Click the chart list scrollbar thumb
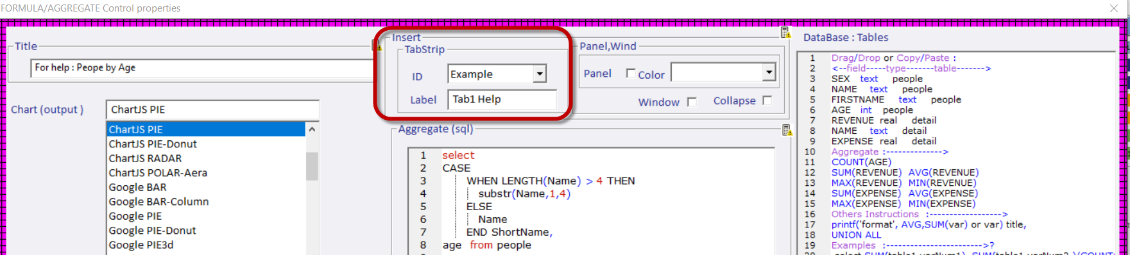 click(x=312, y=166)
